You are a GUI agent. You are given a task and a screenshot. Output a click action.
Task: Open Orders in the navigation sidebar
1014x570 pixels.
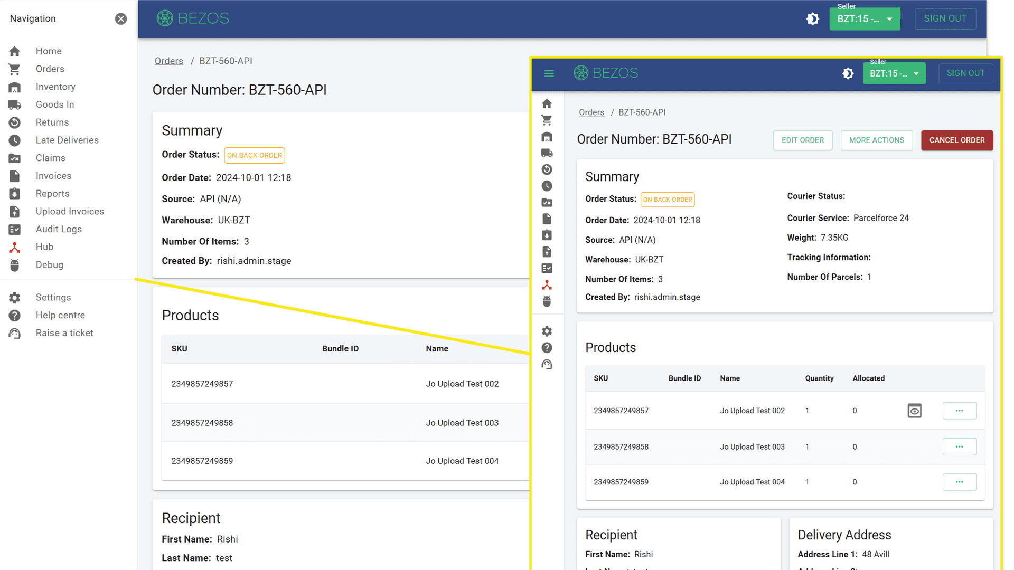(50, 69)
